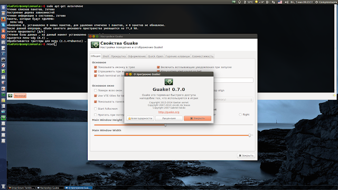Click the text field behind the About dialog
The image size is (338, 190).
point(233,80)
